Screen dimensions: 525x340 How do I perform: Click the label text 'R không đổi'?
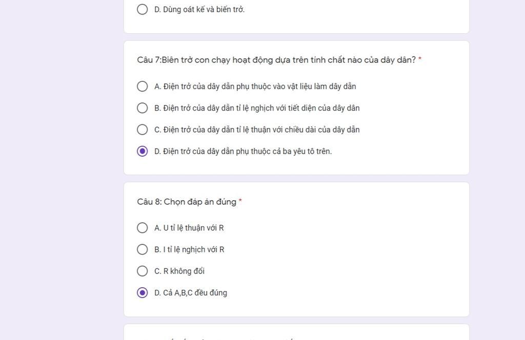click(x=184, y=271)
